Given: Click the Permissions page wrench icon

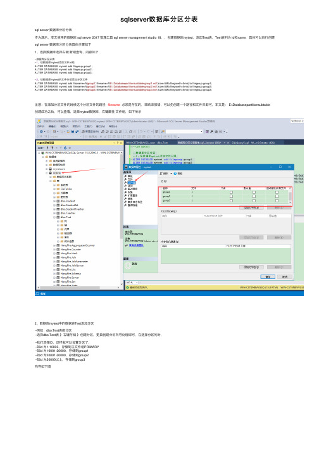Looking at the screenshot, I should tap(125, 192).
